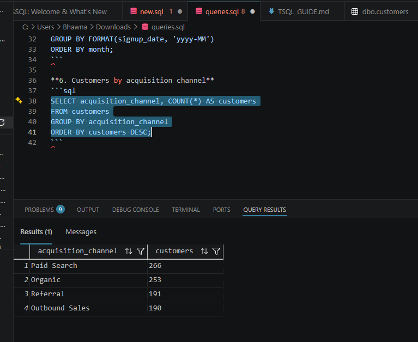Filter the customers column

pyautogui.click(x=216, y=251)
